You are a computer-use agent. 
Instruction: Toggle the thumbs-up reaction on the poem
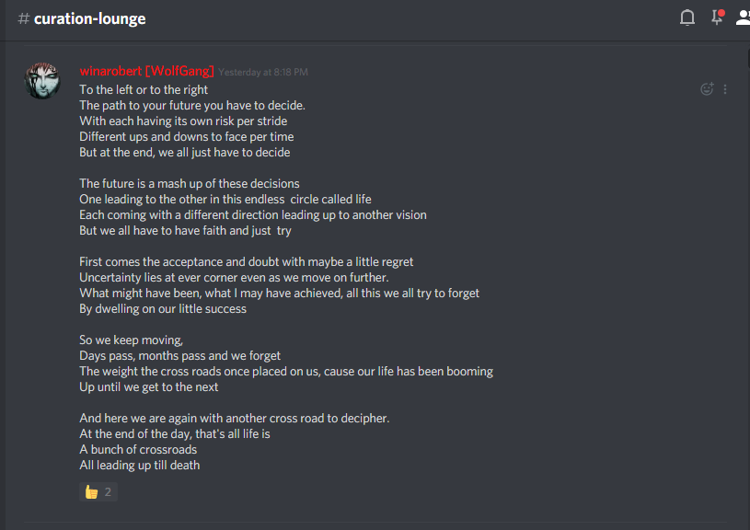pos(98,491)
